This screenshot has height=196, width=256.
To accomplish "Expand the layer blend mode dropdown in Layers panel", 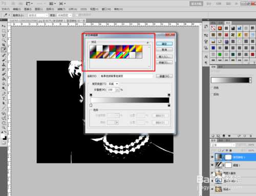I will point(223,145).
